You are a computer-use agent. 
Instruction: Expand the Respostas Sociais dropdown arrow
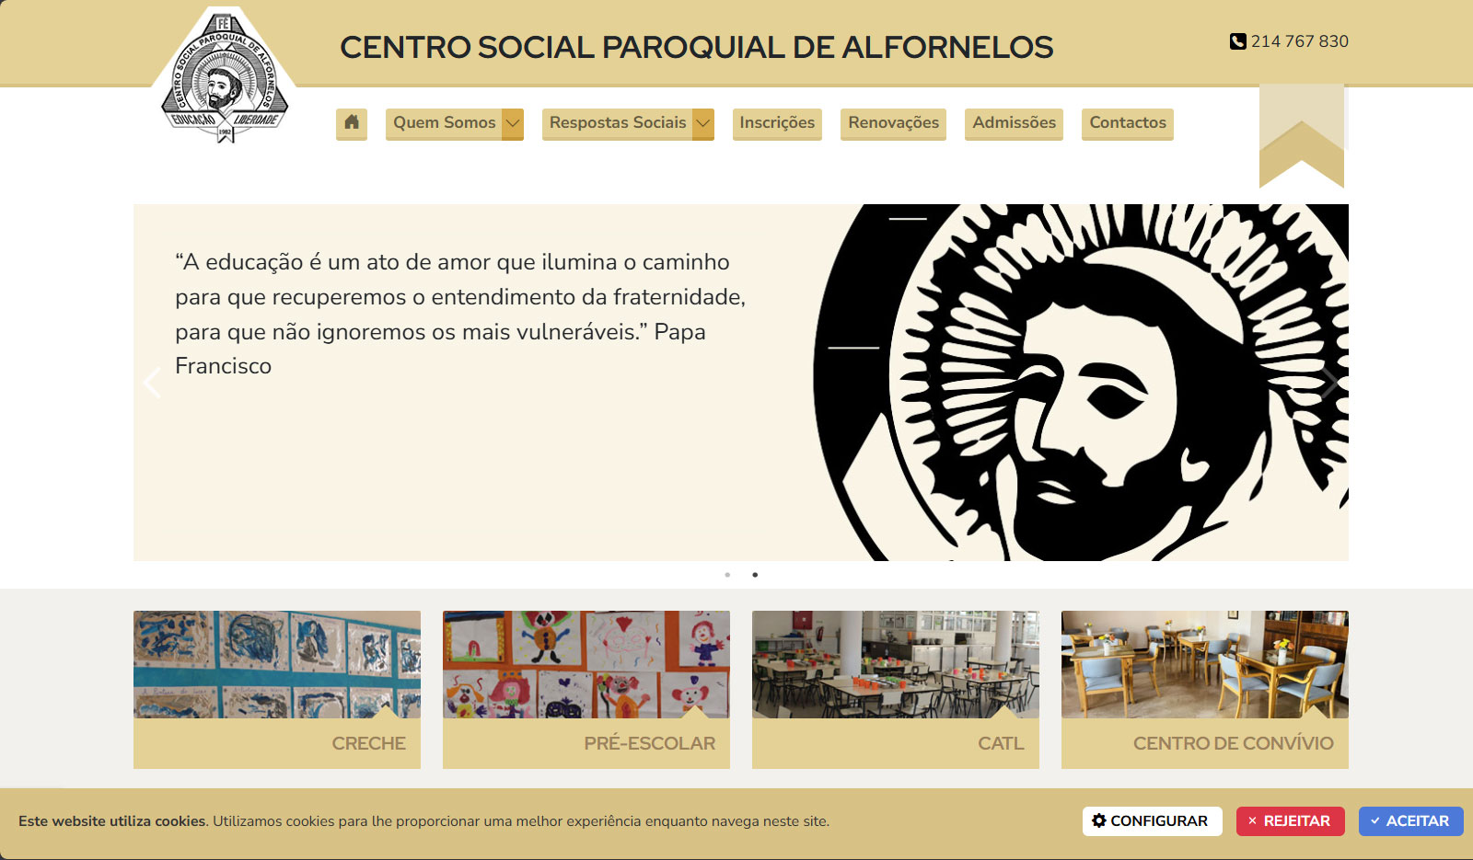(x=703, y=123)
